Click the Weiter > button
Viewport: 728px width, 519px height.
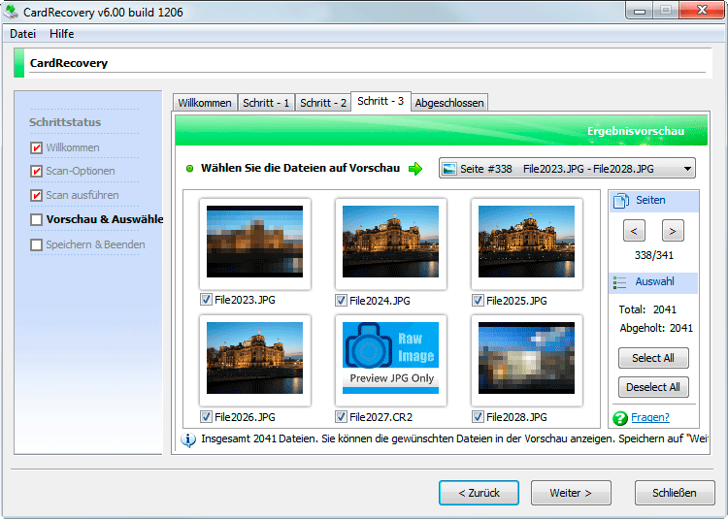(570, 493)
